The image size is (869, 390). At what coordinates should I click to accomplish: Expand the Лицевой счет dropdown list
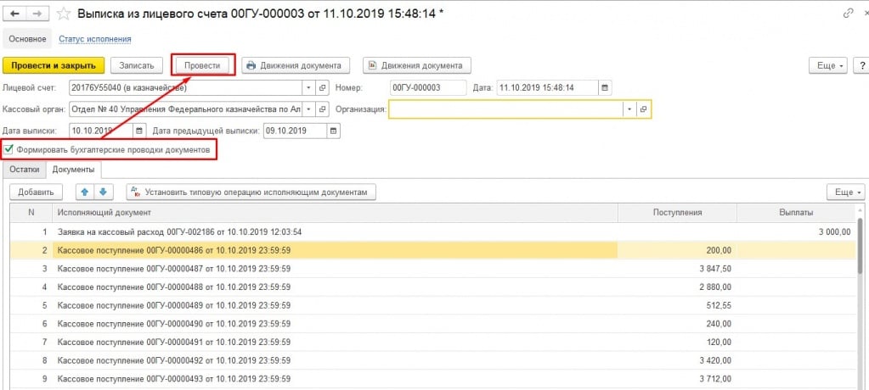pos(309,88)
